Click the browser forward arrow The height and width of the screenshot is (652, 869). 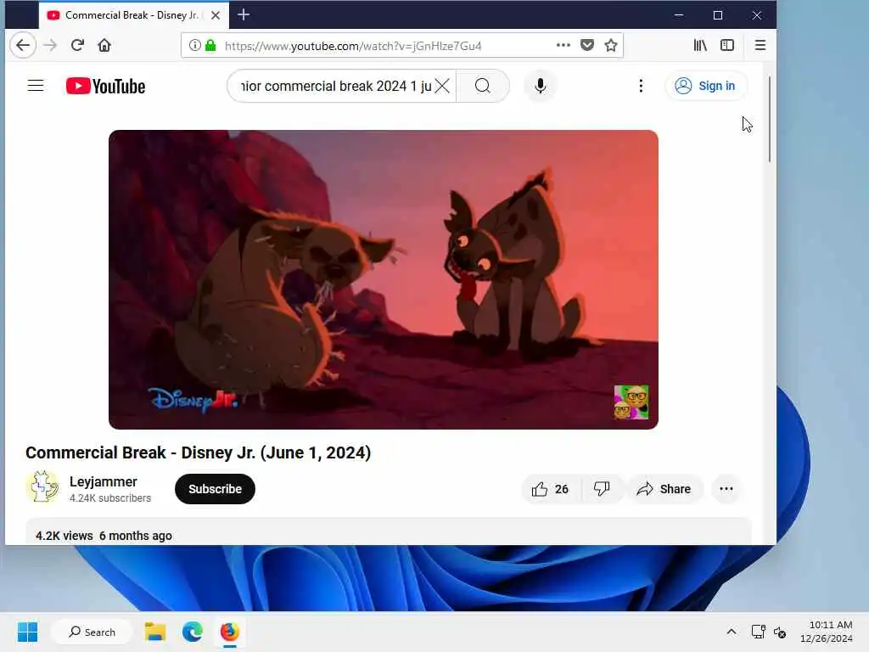click(50, 46)
